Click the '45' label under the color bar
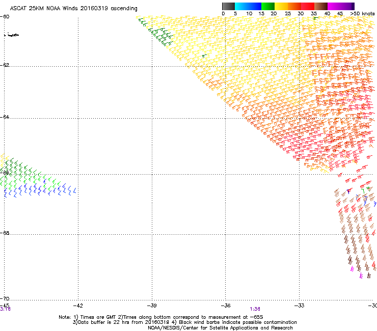Screen dimensions: 377x331 340,14
